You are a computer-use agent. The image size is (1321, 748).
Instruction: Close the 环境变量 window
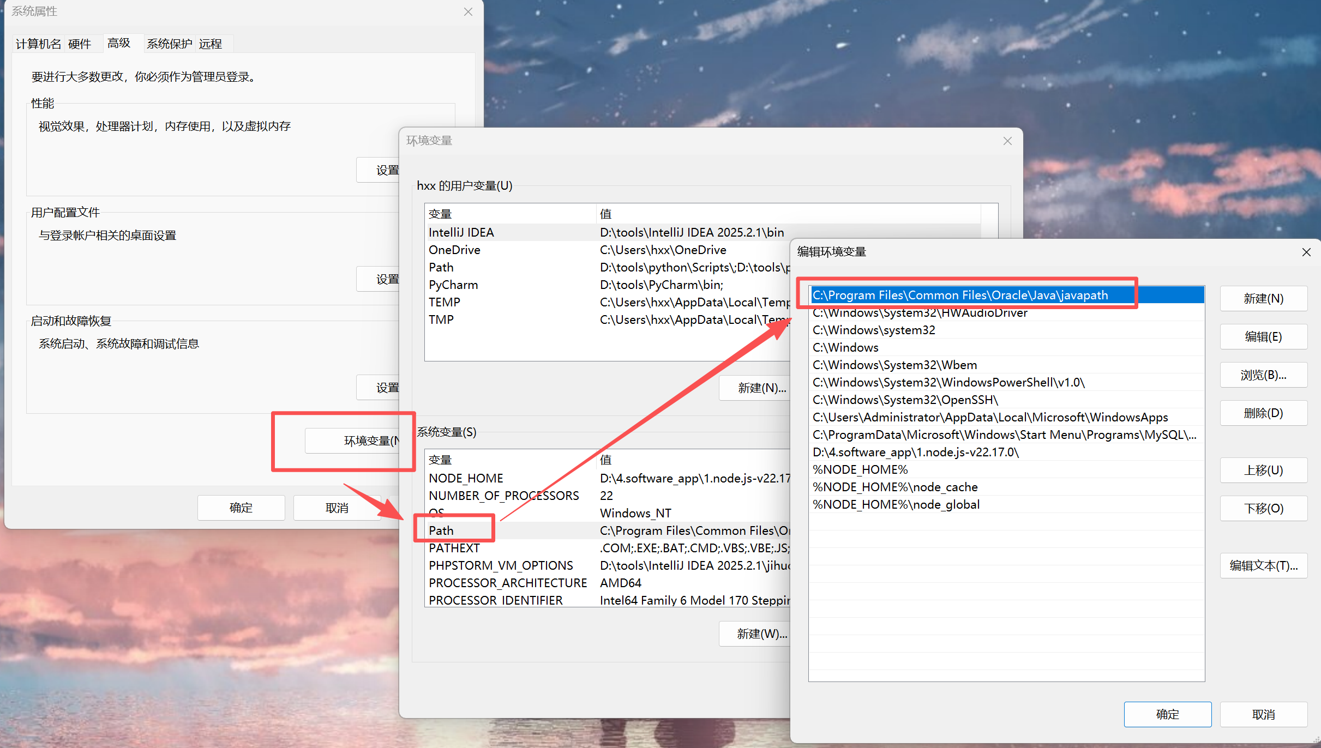click(1007, 141)
